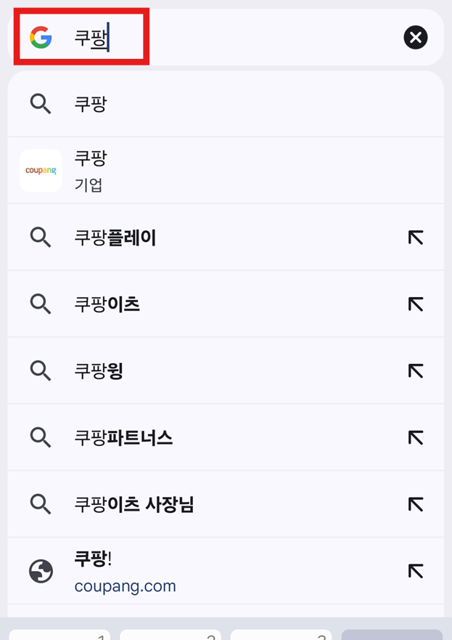Select the 쿠팡이츠 search suggestion
Viewport: 452px width, 640px height.
coord(181,304)
